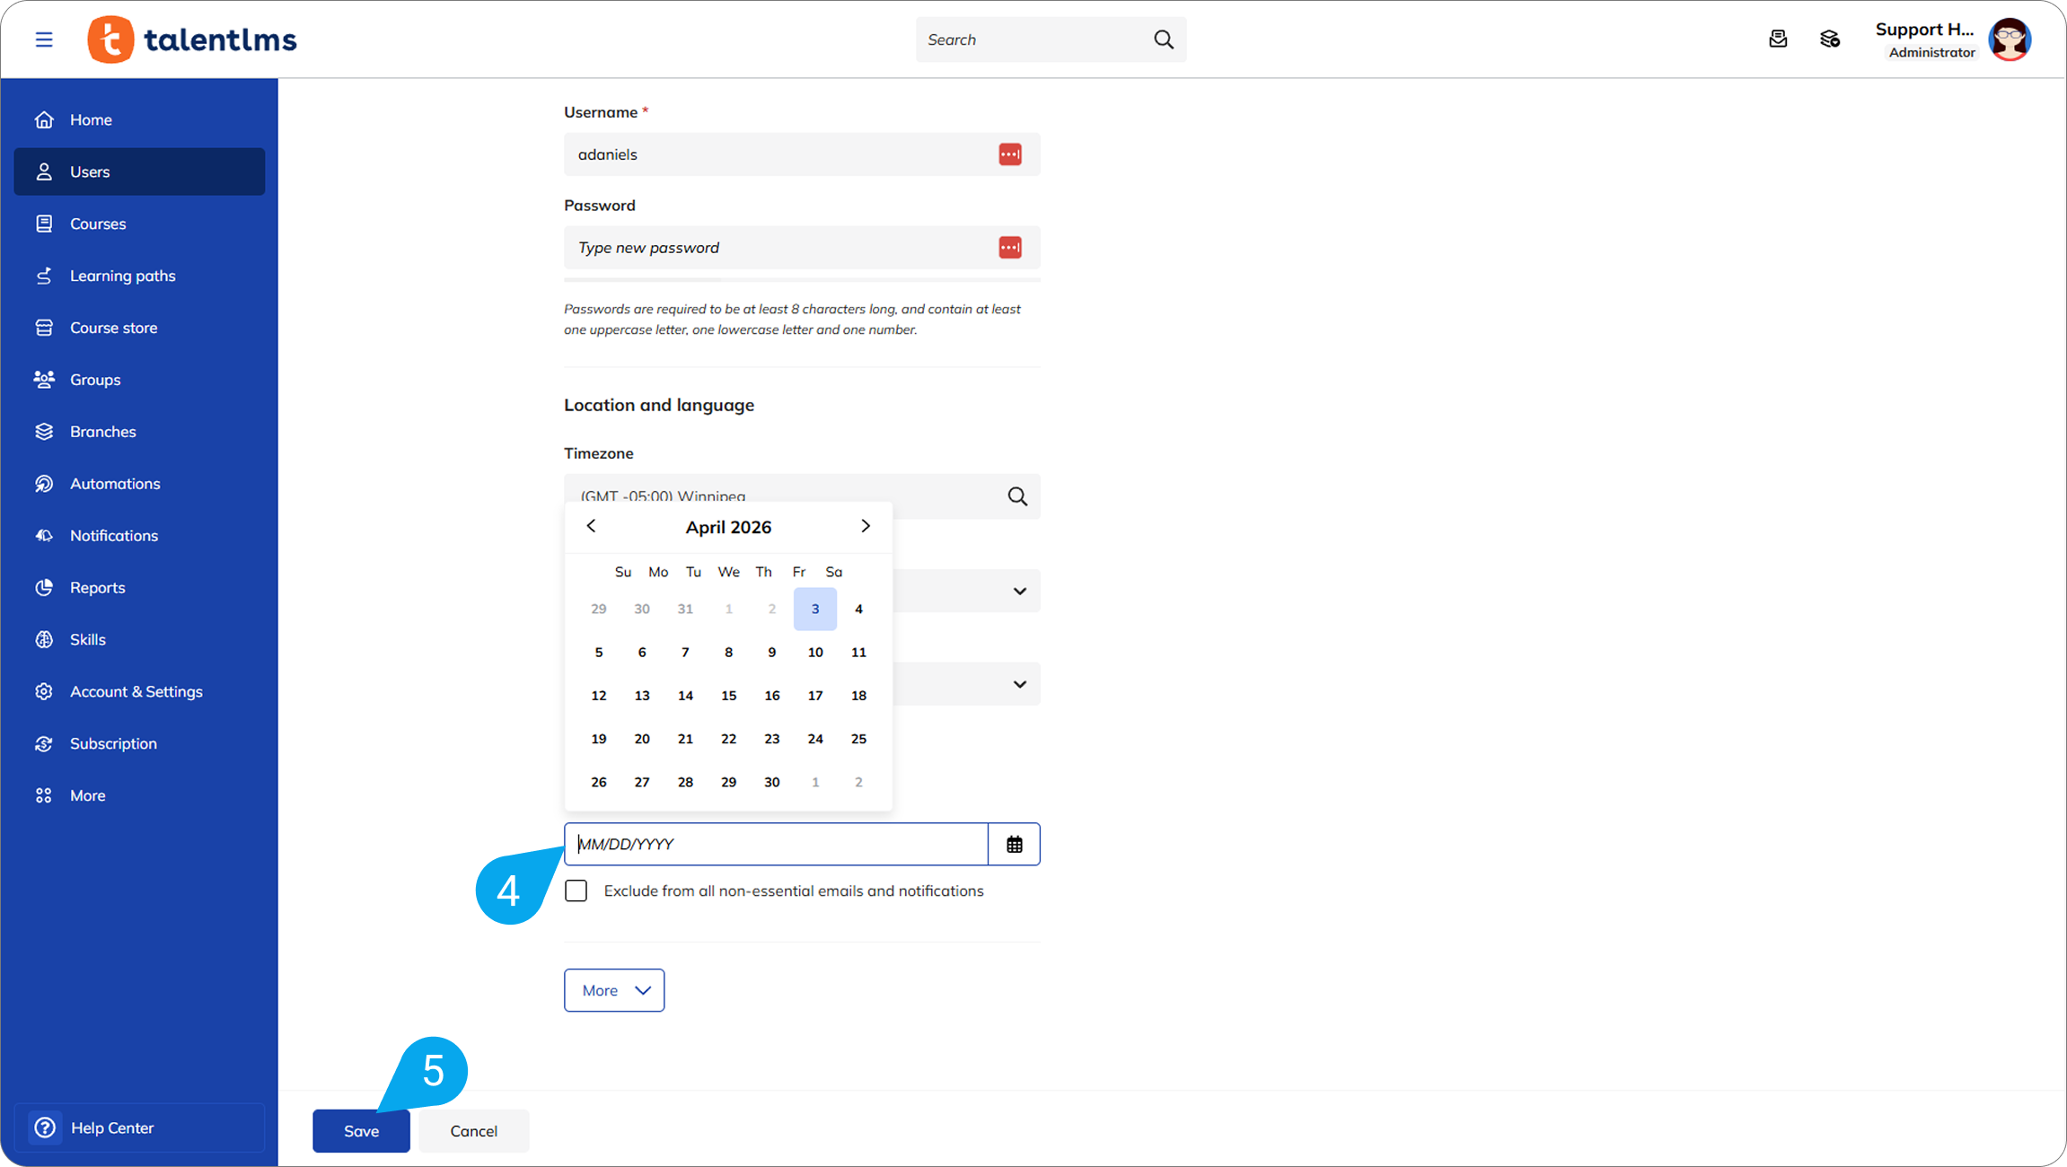Go to previous month in calendar
Screen dimensions: 2067x1167
pyautogui.click(x=591, y=526)
